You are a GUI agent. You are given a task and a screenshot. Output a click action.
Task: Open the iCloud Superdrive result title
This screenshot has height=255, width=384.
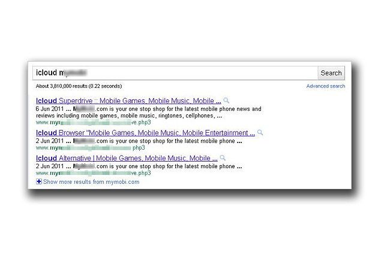[x=128, y=101]
